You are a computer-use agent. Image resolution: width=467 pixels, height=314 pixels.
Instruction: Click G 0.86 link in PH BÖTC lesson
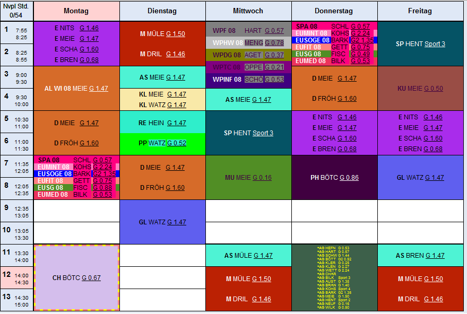click(x=349, y=178)
